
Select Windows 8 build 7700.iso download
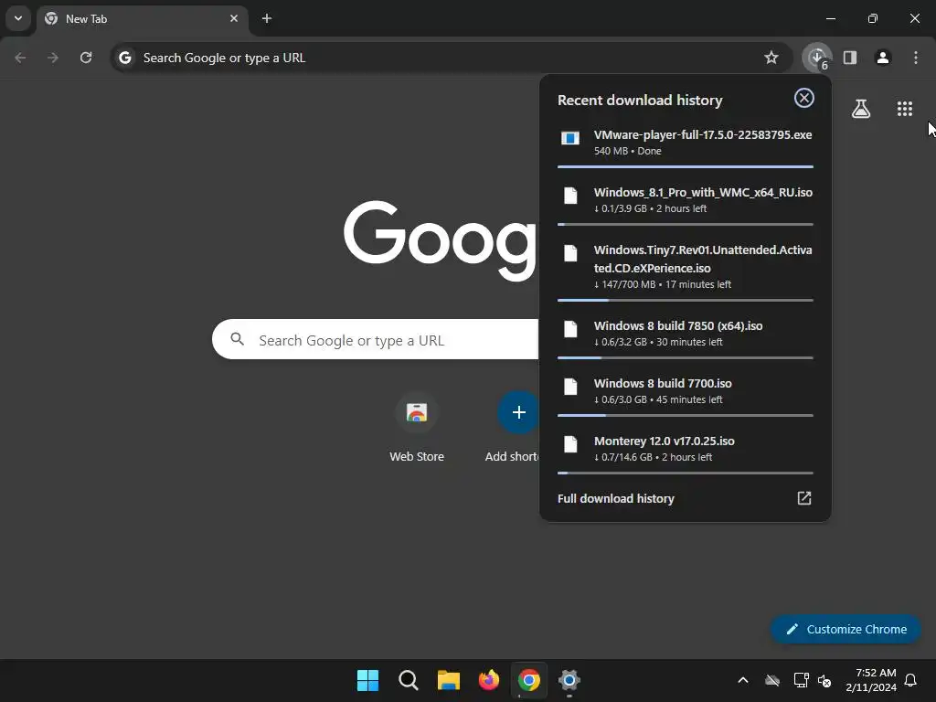coord(686,391)
